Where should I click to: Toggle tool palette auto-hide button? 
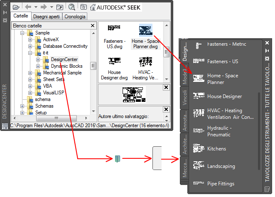tap(267, 51)
